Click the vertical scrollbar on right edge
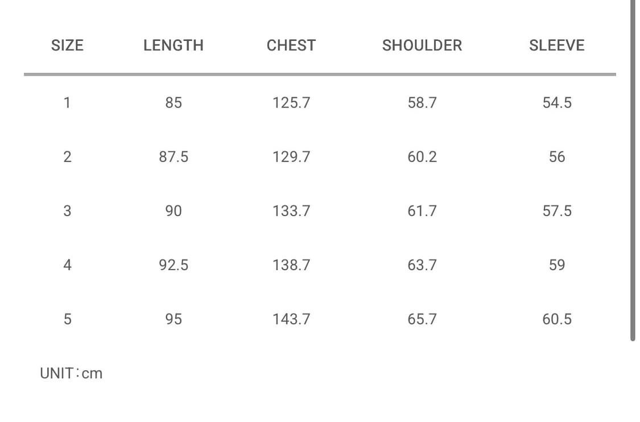Image resolution: width=640 pixels, height=422 pixels. pos(632,171)
